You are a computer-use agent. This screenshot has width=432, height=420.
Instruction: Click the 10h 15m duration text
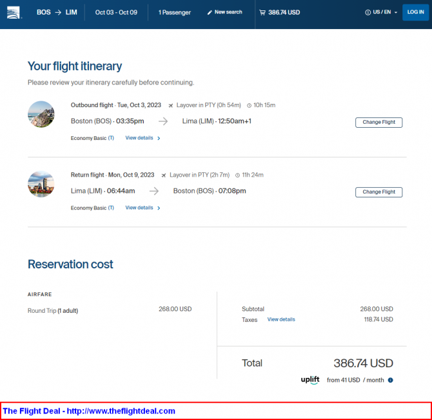[x=264, y=105]
